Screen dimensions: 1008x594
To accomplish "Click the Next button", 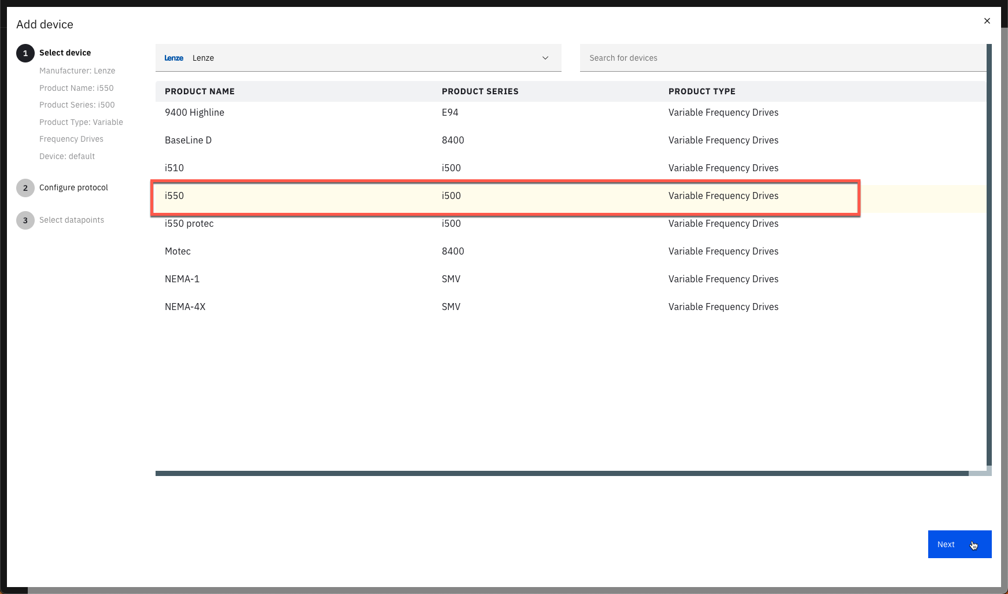I will point(959,544).
